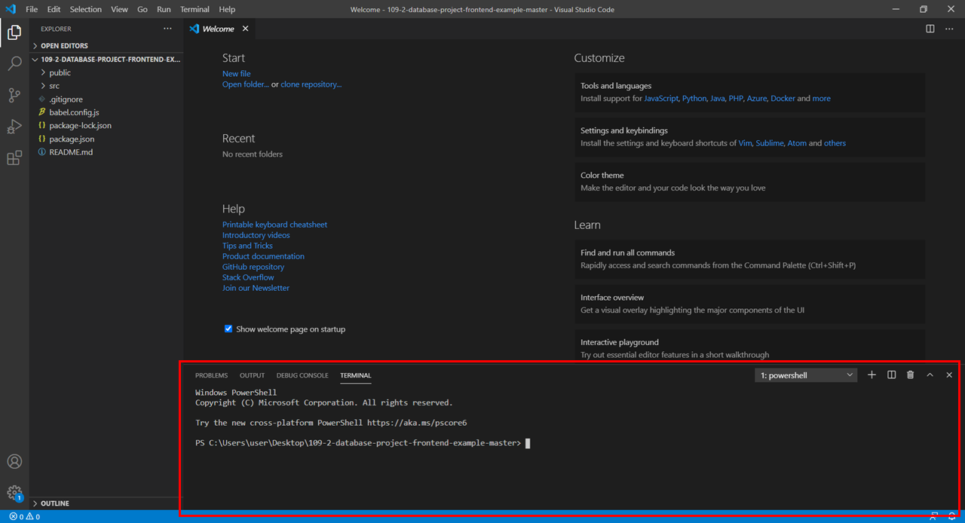Screen dimensions: 965x523
Task: Expand the Open Editors section
Action: [x=106, y=45]
